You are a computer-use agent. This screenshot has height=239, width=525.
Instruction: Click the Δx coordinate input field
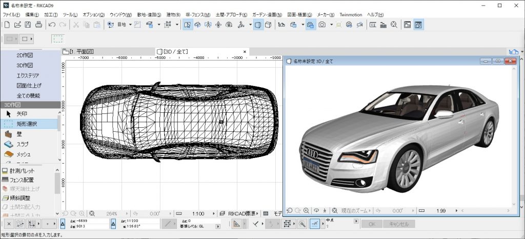[x=89, y=221]
